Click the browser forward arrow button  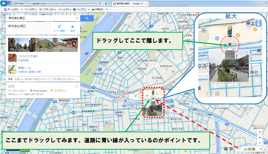point(10,3)
